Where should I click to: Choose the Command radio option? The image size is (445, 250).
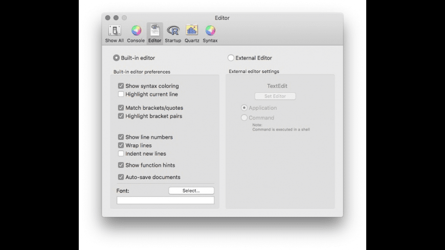(x=244, y=117)
